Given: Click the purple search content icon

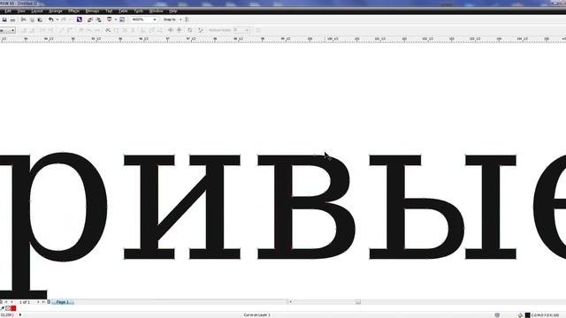Looking at the screenshot, I should 80,19.
